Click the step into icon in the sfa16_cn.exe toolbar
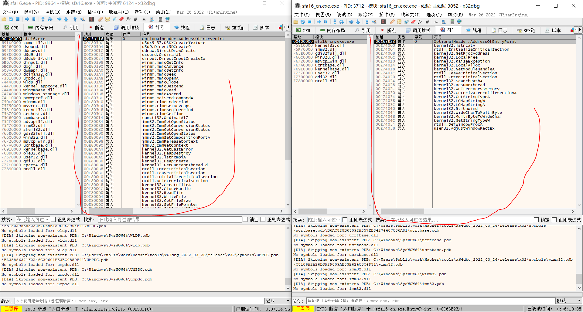 [x=335, y=22]
